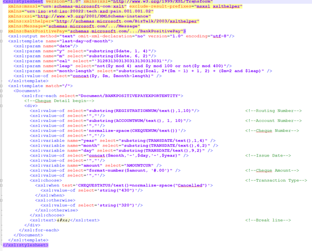Click the variable name="year" line

122,140
